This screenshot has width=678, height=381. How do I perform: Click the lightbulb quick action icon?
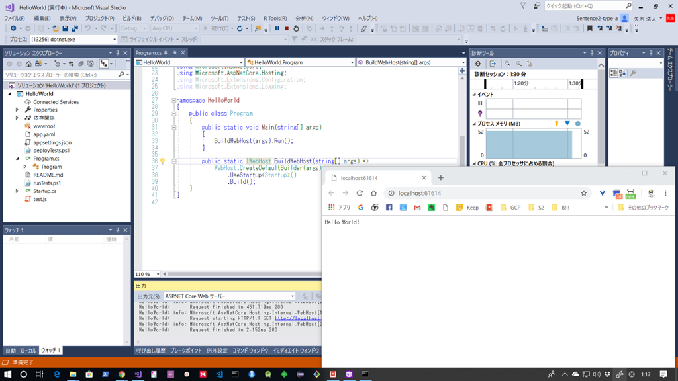[162, 161]
